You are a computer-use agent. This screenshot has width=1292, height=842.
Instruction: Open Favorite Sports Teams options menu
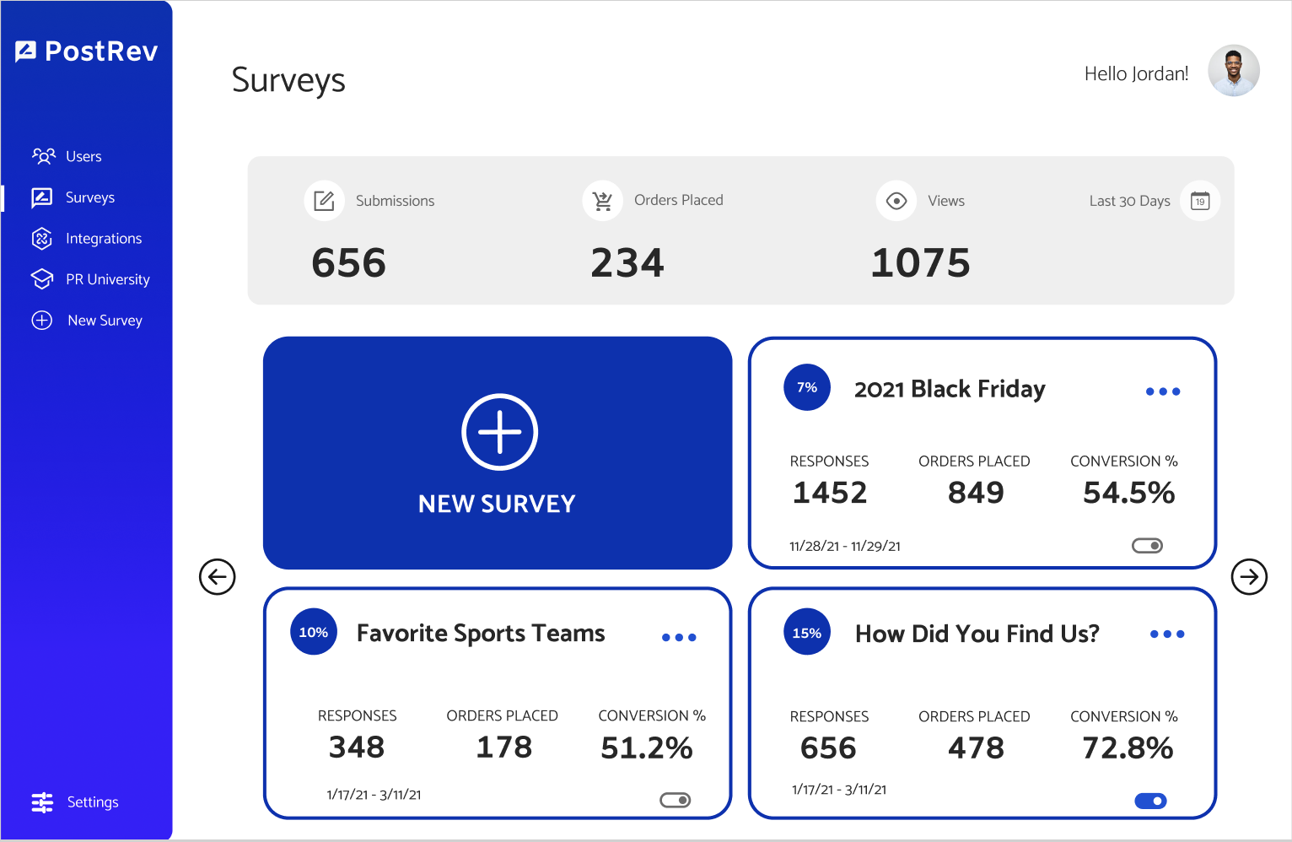[x=679, y=638]
